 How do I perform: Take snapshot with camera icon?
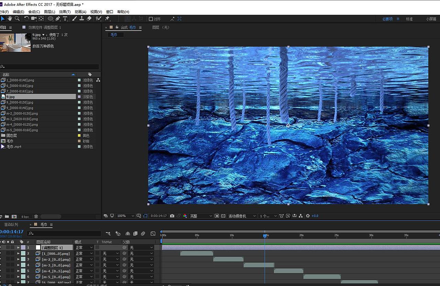click(x=172, y=216)
